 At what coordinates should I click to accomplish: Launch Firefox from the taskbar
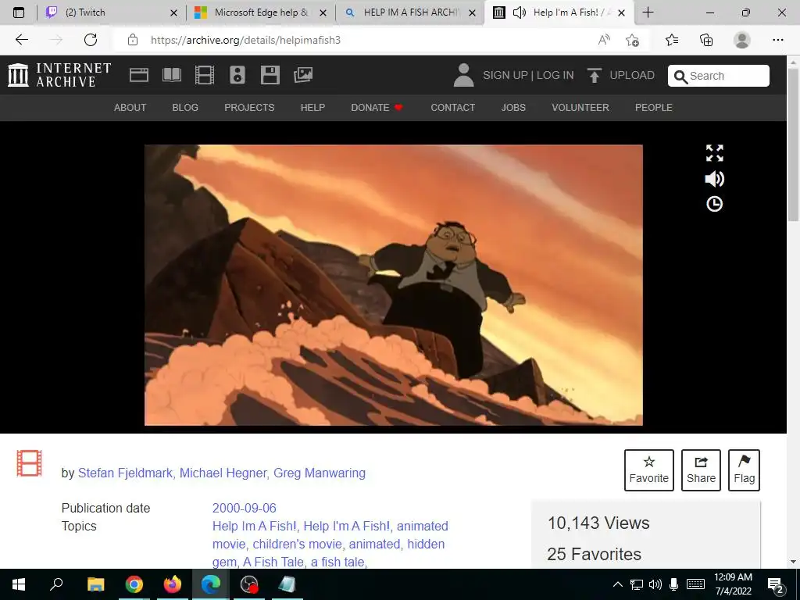pyautogui.click(x=173, y=584)
